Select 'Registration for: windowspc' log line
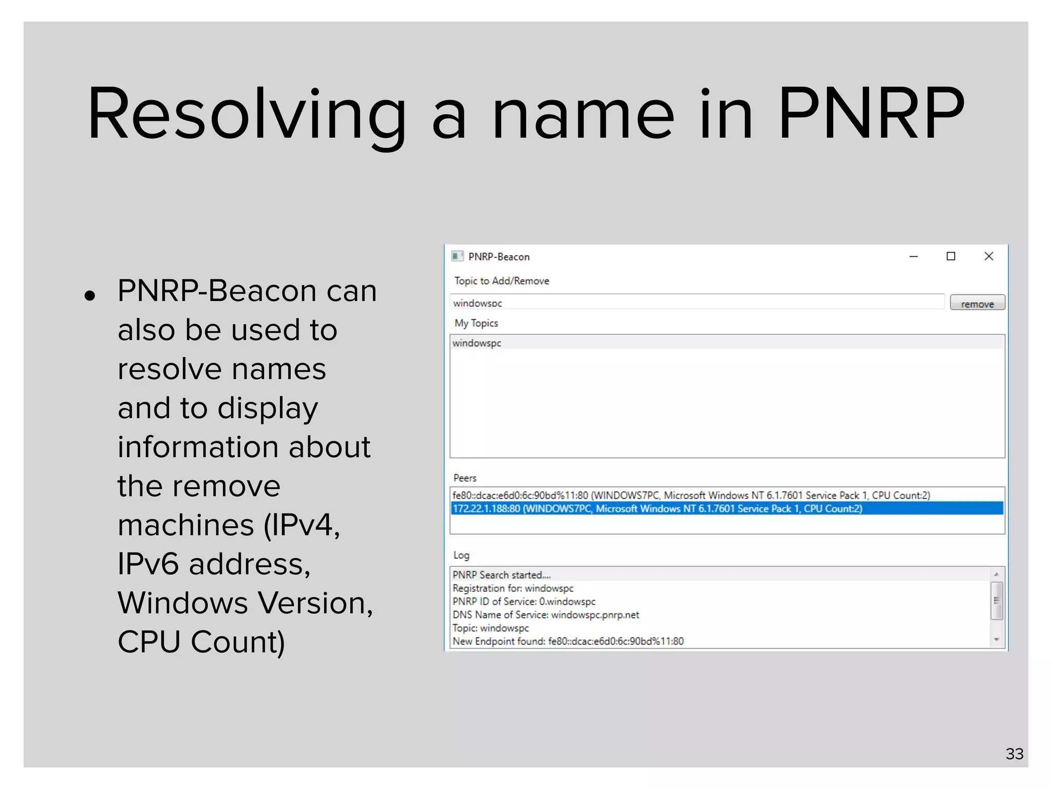Image resolution: width=1052 pixels, height=789 pixels. coord(720,588)
